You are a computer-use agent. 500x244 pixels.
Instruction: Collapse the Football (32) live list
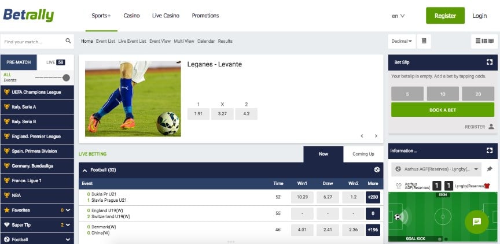click(85, 171)
